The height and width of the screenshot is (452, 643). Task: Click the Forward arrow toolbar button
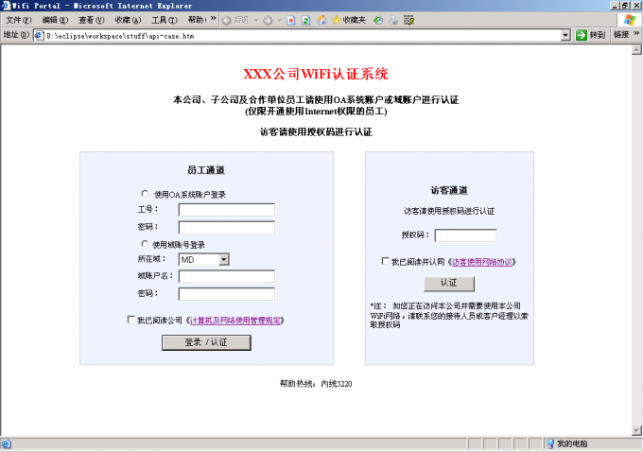tap(268, 20)
